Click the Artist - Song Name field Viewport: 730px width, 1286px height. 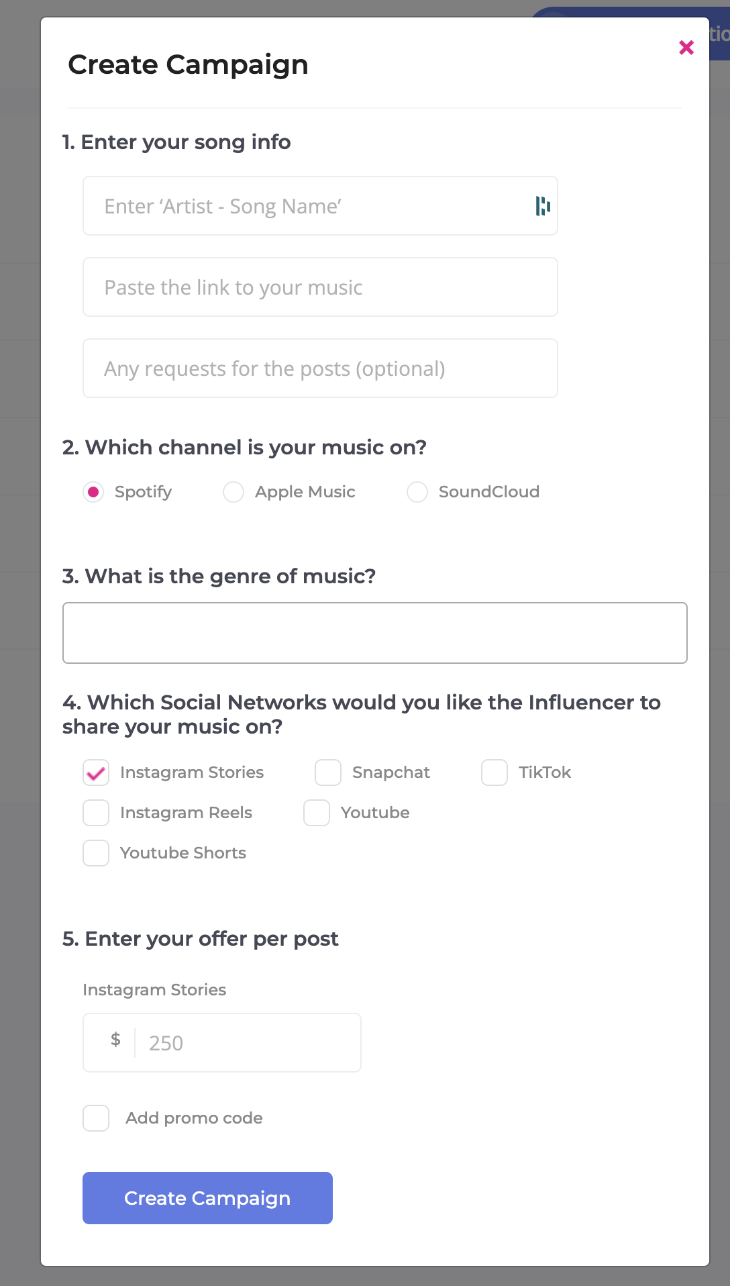point(309,206)
